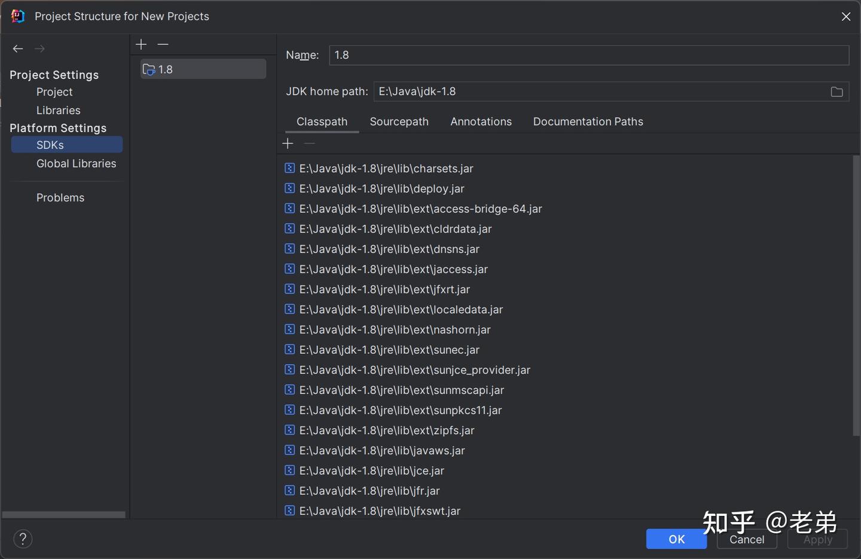Open help via question mark icon
Image resolution: width=861 pixels, height=559 pixels.
(23, 539)
